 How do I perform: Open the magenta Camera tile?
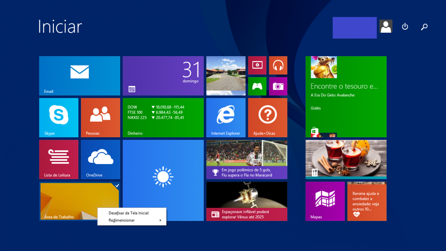coord(278,86)
